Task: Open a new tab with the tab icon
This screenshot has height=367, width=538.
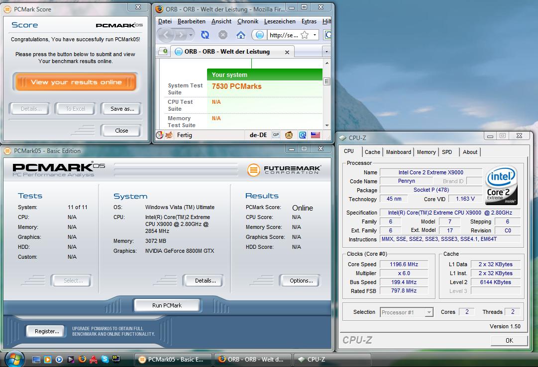Action: 163,51
